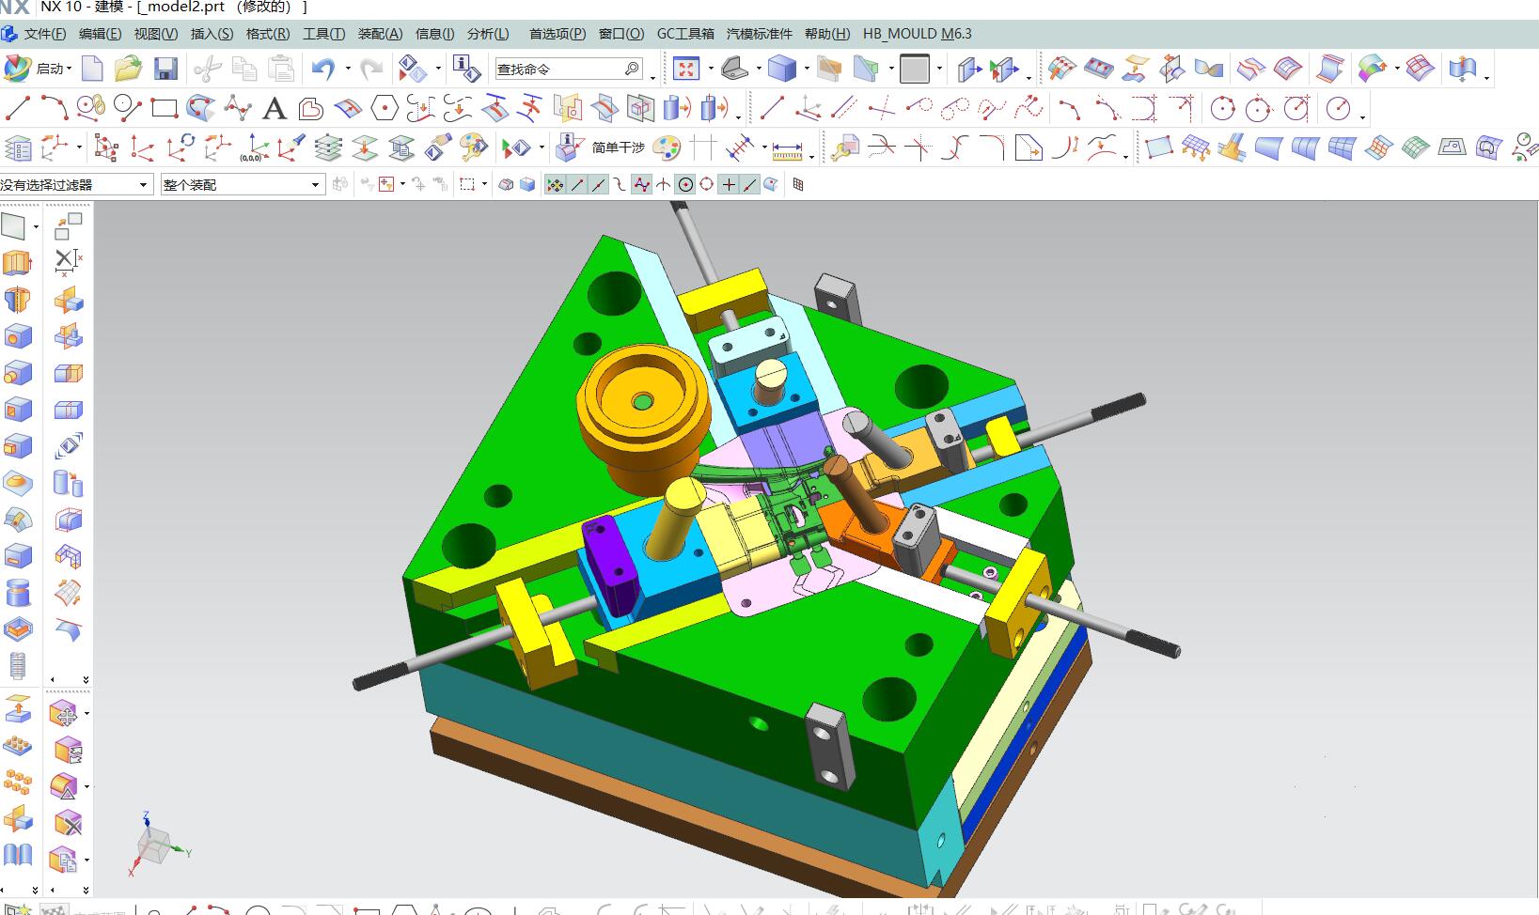The width and height of the screenshot is (1539, 915).
Task: Open the 汽模标准件 menu button
Action: point(760,34)
